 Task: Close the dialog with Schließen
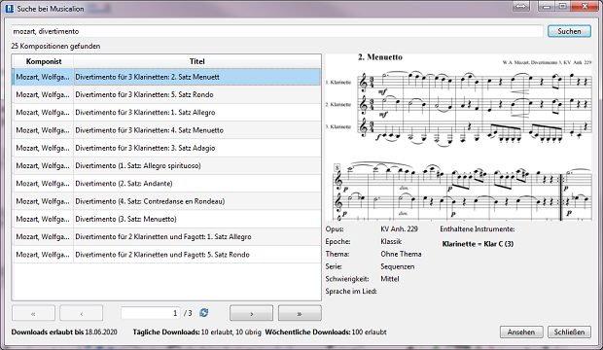pyautogui.click(x=569, y=332)
